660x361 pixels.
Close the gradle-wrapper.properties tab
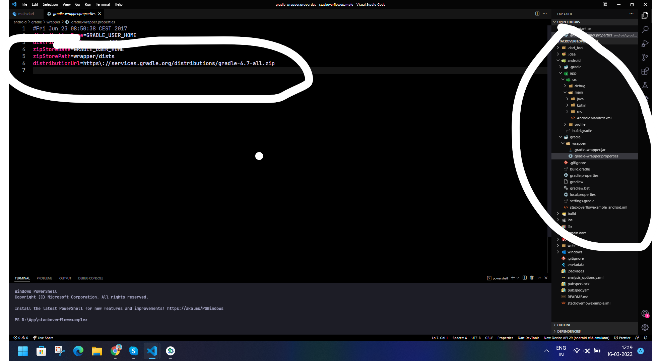(100, 14)
